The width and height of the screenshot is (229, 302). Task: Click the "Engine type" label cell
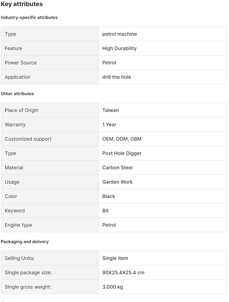(18, 225)
